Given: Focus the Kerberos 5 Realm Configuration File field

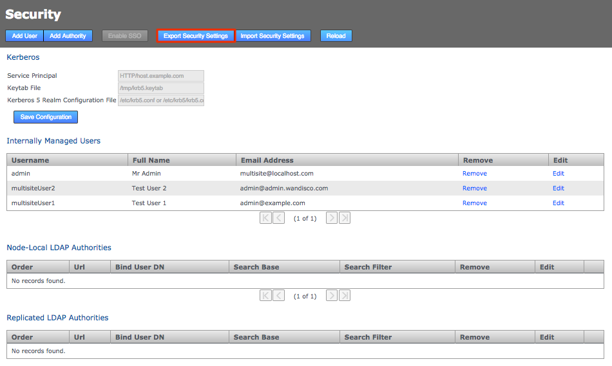Looking at the screenshot, I should [161, 100].
